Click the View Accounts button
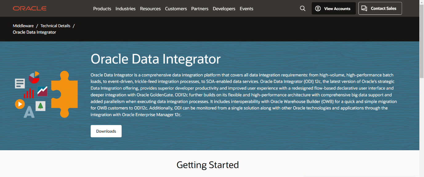This screenshot has width=424, height=177. pyautogui.click(x=333, y=9)
